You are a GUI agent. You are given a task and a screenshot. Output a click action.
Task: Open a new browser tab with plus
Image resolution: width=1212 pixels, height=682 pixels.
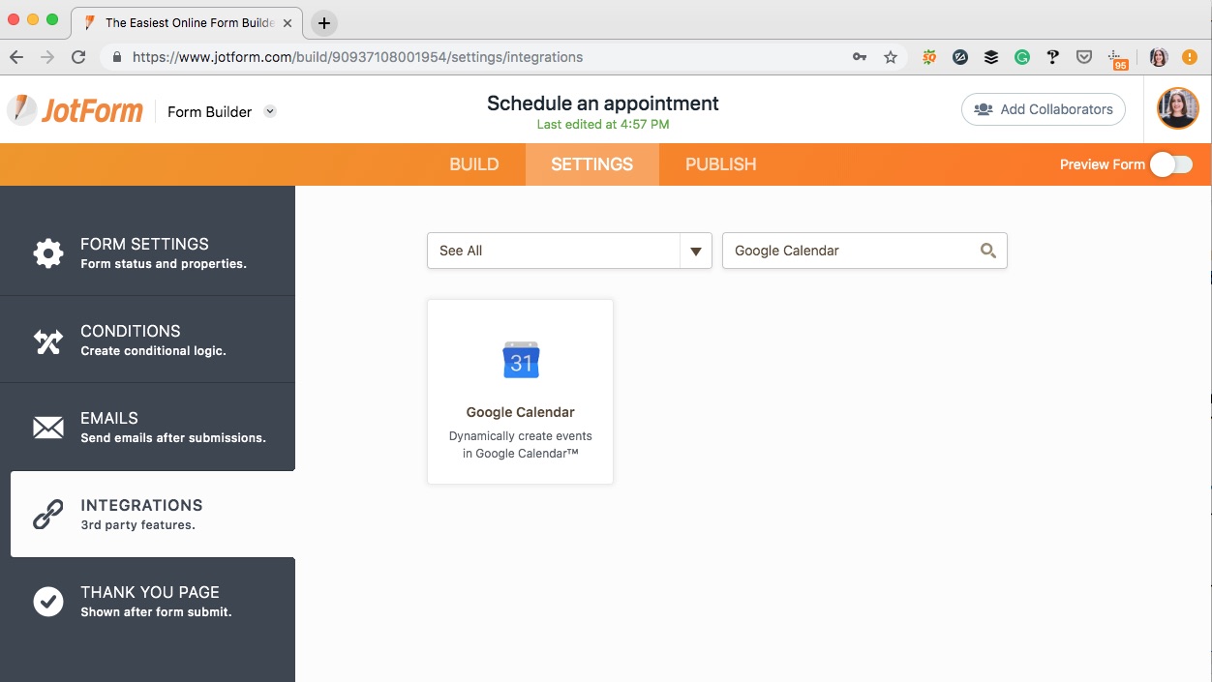coord(324,22)
